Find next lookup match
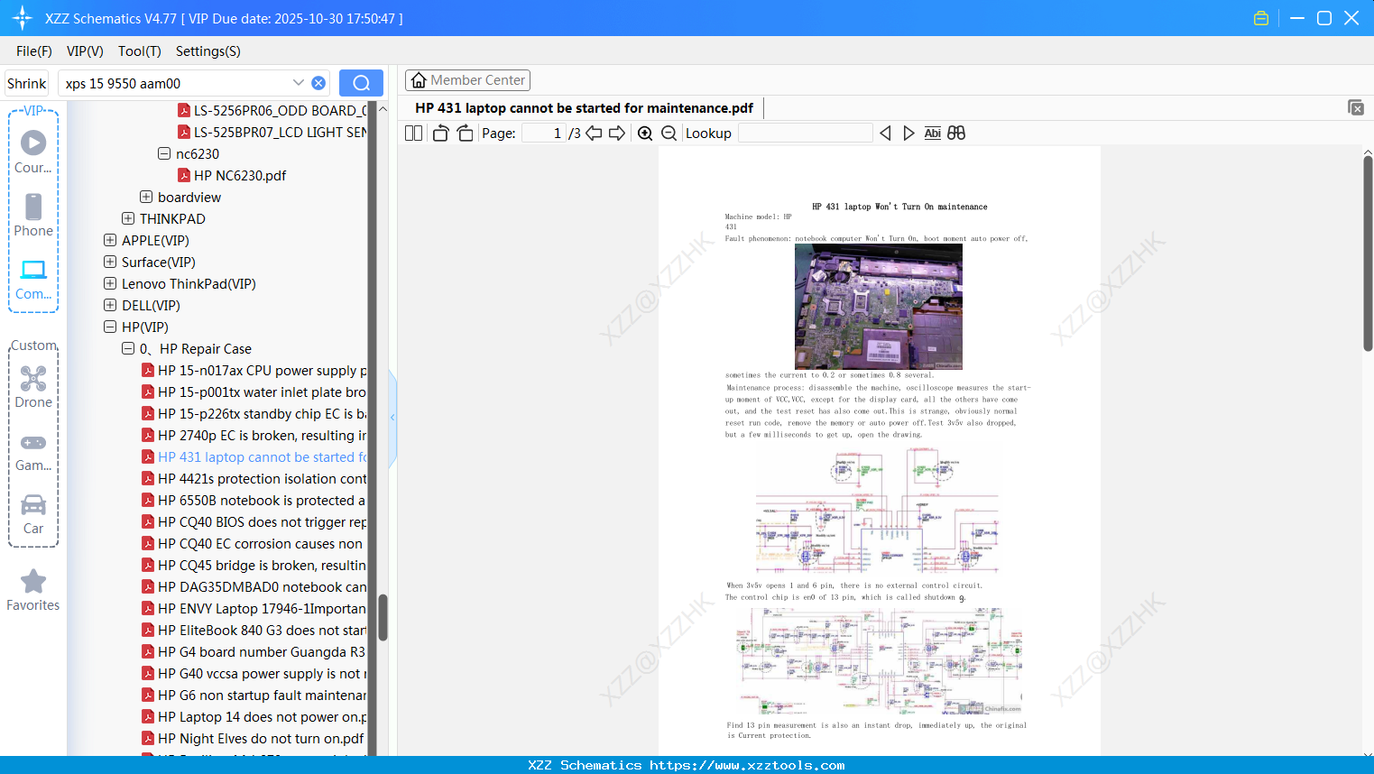The height and width of the screenshot is (774, 1374). pos(908,134)
